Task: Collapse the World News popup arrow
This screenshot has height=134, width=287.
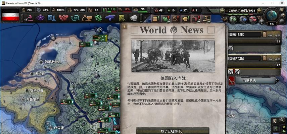Action: point(125,26)
